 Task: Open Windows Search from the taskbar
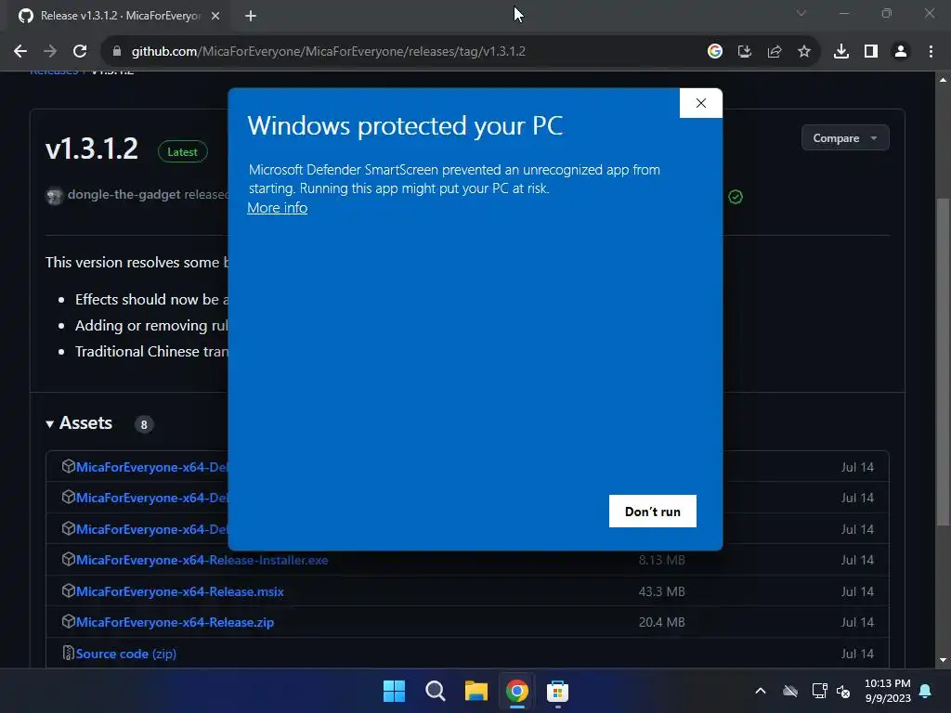tap(435, 691)
